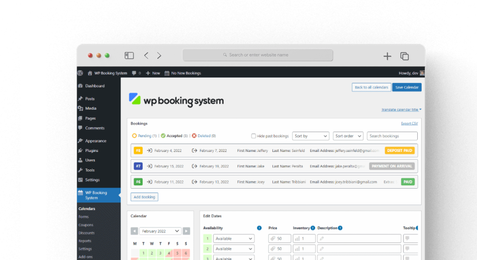Expand the February 2022 month dropdown
Image resolution: width=477 pixels, height=260 pixels.
pos(160,231)
